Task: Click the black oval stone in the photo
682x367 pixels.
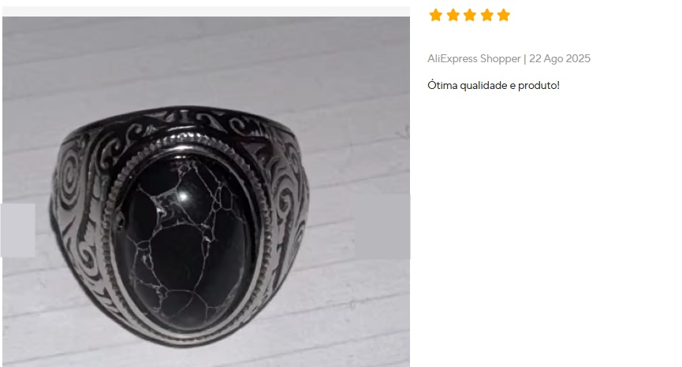Action: coord(186,242)
